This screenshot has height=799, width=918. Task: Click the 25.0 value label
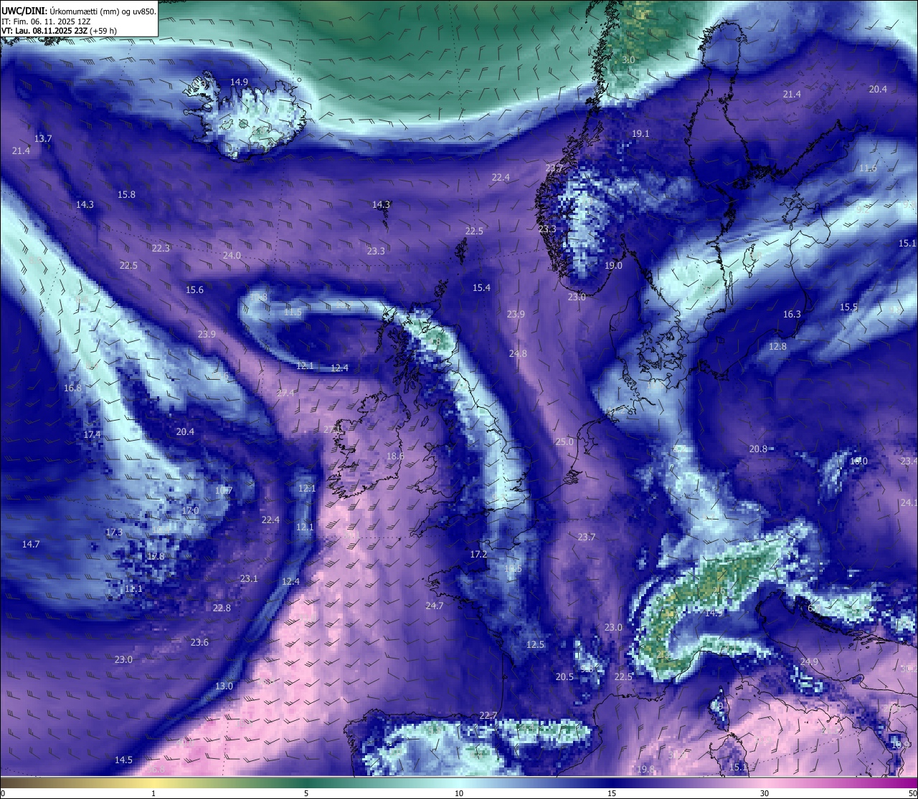[565, 442]
